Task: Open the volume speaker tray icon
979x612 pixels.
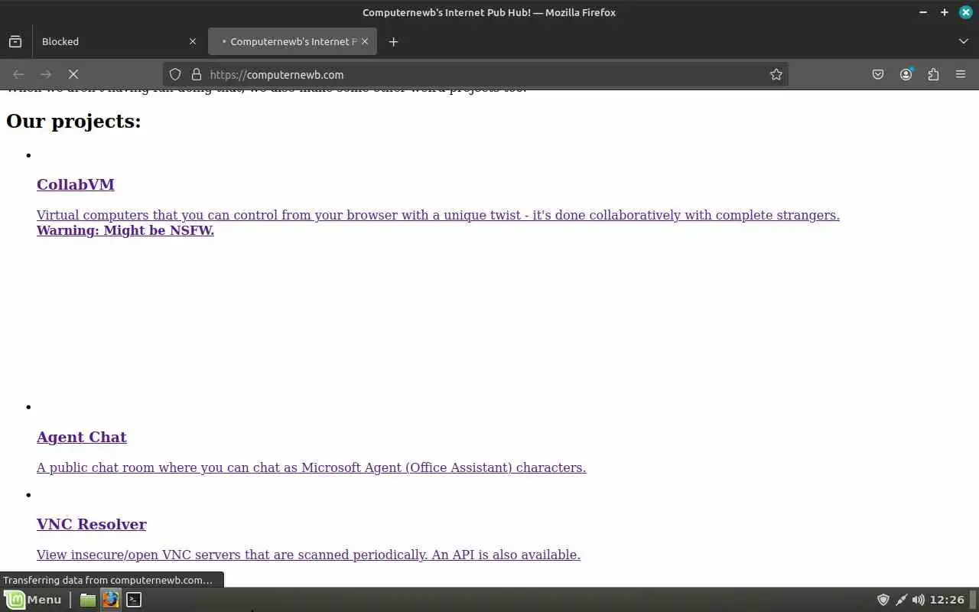Action: 919,600
